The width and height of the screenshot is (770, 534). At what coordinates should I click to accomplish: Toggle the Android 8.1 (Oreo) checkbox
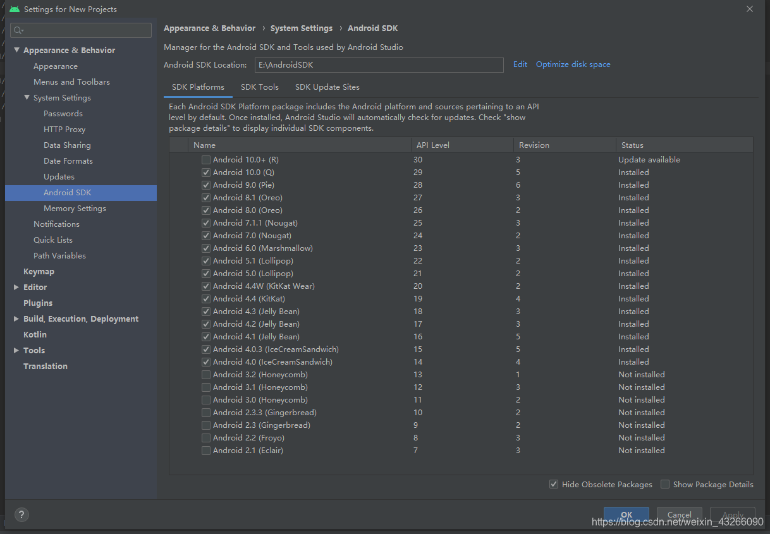pyautogui.click(x=206, y=198)
